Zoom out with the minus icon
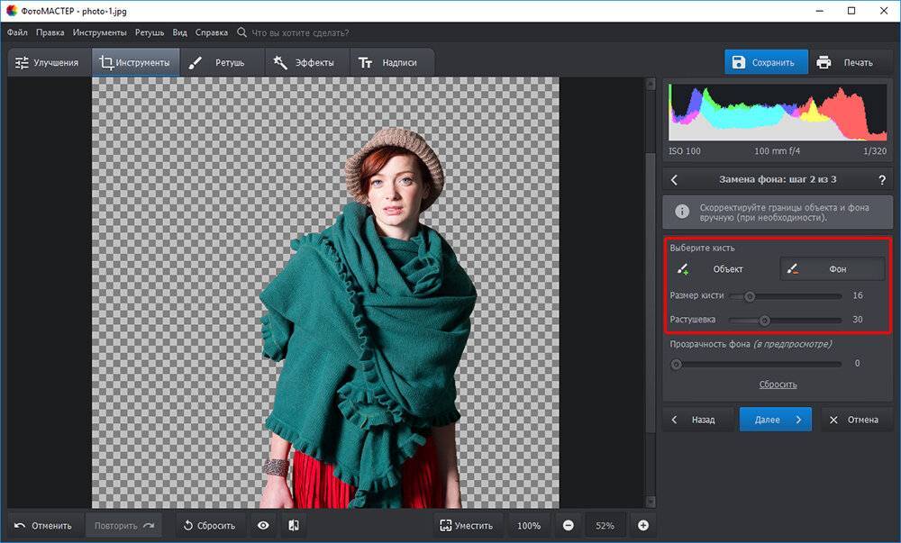The width and height of the screenshot is (901, 543). point(568,526)
